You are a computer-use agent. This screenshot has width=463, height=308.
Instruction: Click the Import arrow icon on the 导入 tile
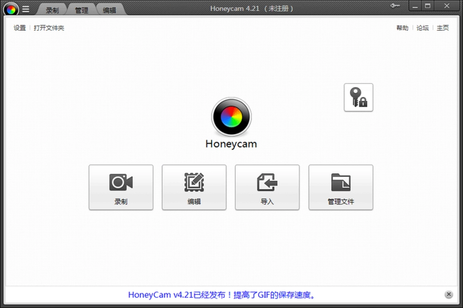[267, 181]
